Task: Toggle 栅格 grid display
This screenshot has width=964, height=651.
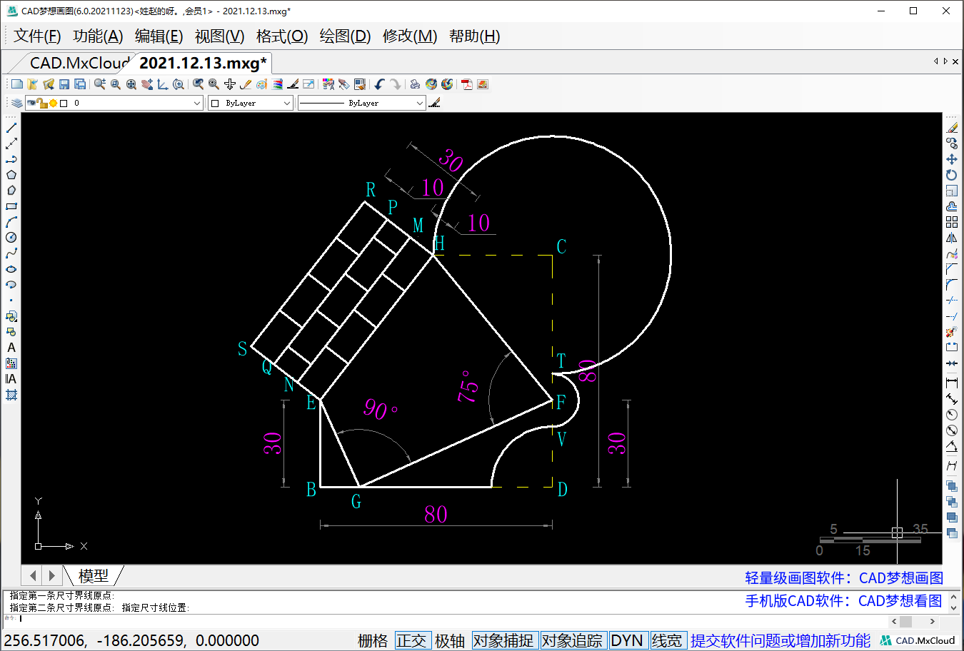Action: coord(373,640)
